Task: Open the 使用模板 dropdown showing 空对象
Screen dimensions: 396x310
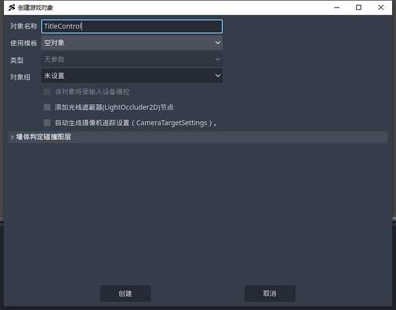Action: [x=132, y=43]
